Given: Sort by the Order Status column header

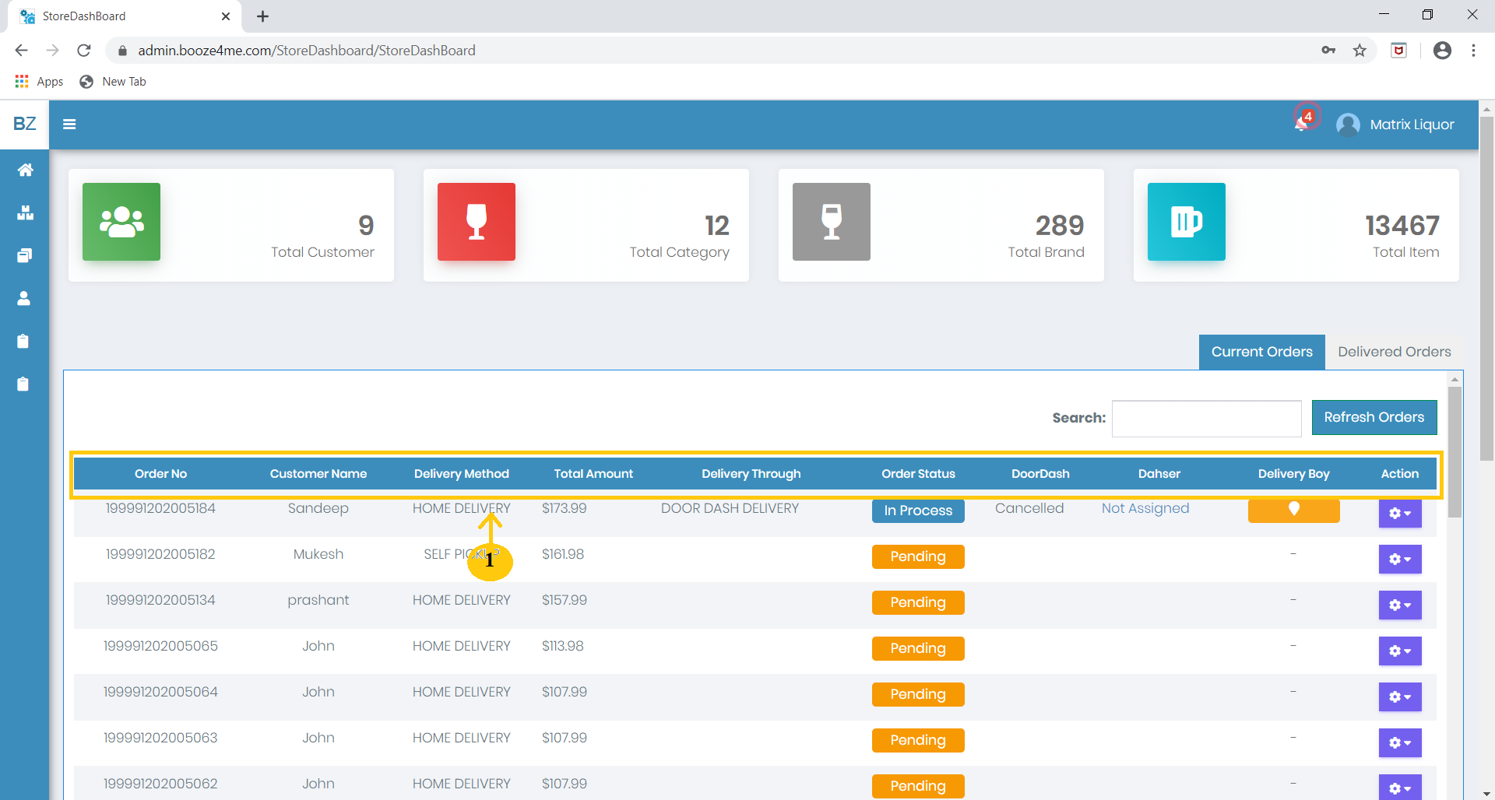Looking at the screenshot, I should click(918, 474).
